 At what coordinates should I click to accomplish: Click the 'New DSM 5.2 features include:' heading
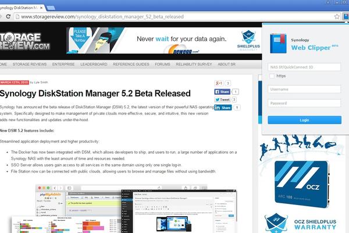pos(27,130)
